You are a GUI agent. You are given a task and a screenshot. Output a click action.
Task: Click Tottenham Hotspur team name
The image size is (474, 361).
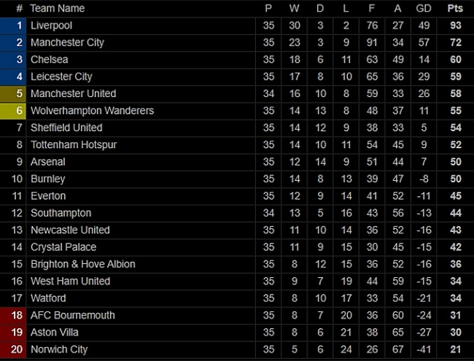(x=74, y=145)
